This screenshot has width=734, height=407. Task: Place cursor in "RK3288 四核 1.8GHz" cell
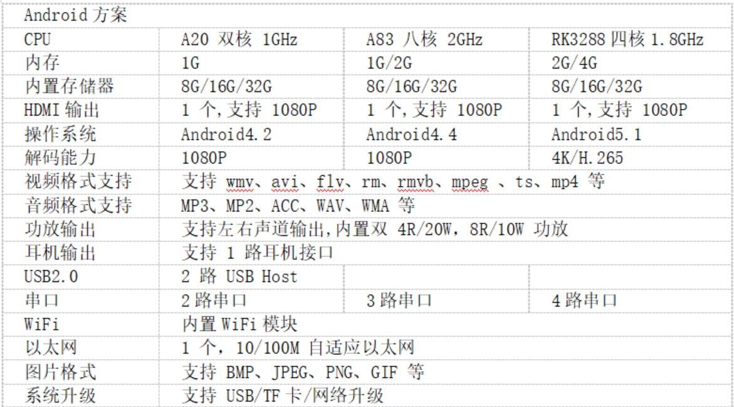click(x=627, y=40)
